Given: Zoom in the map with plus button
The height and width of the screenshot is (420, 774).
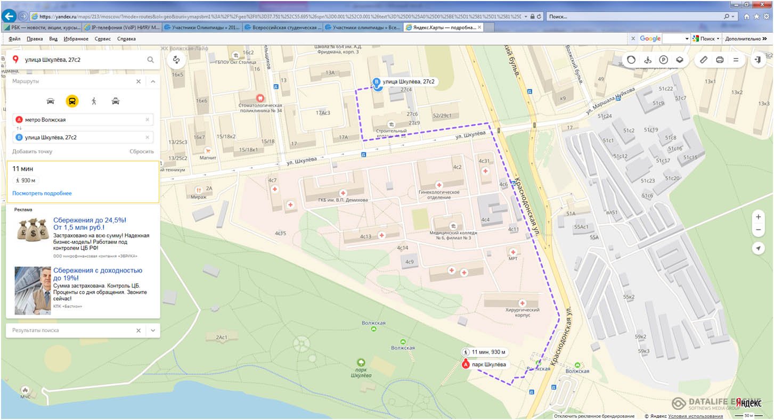Looking at the screenshot, I should coord(758,217).
